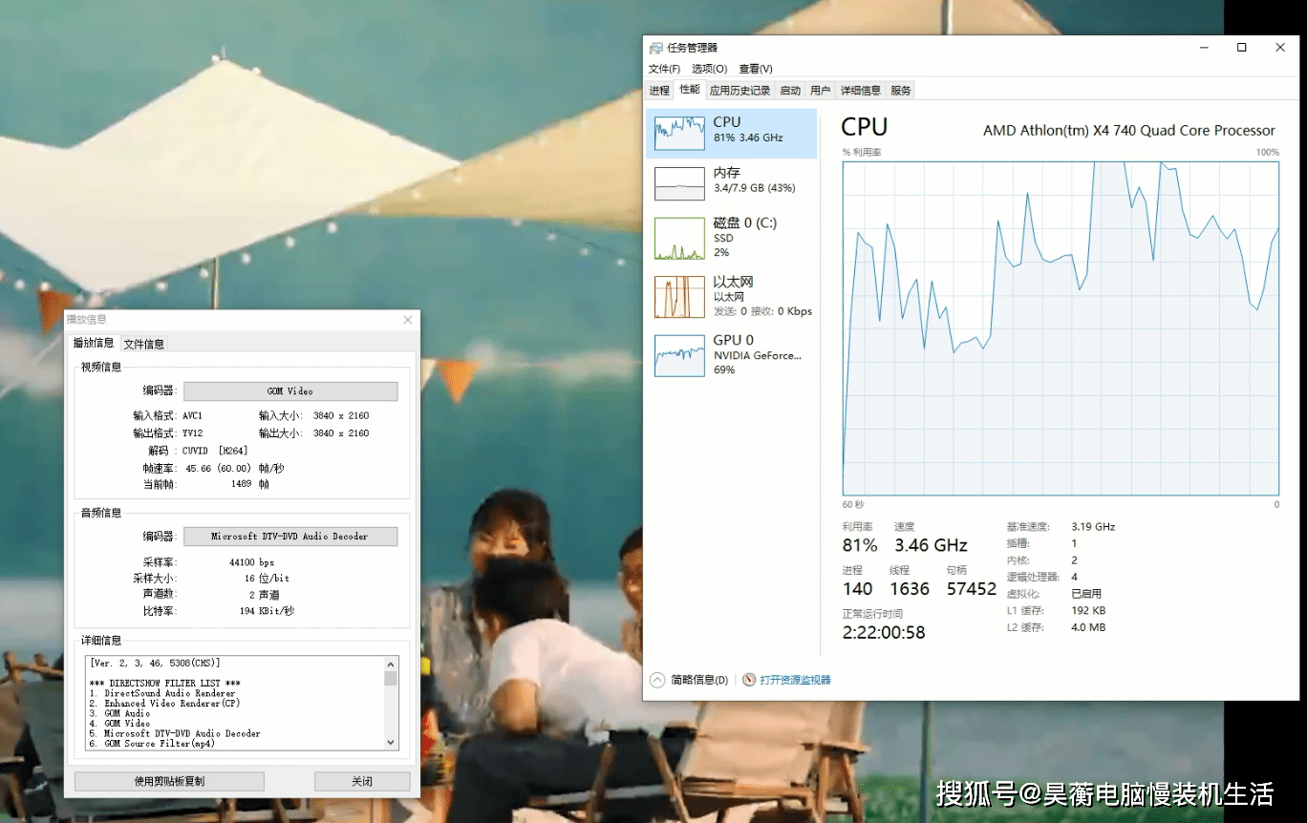Switch to 文件信息 tab in dialog

pyautogui.click(x=143, y=345)
